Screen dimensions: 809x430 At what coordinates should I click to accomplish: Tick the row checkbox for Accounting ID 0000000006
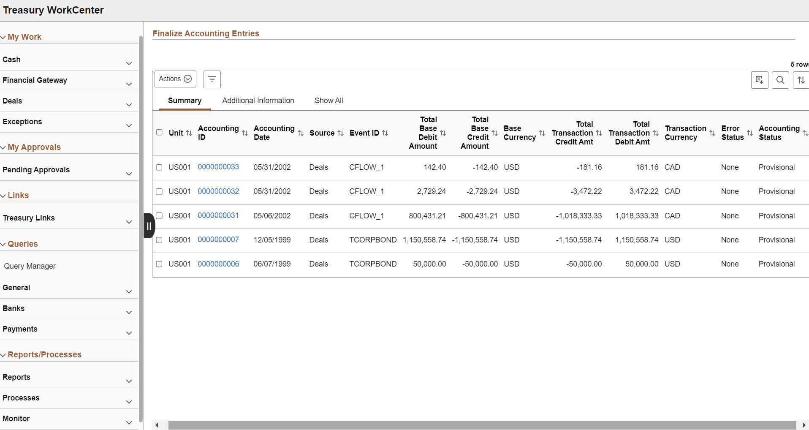[x=159, y=264]
